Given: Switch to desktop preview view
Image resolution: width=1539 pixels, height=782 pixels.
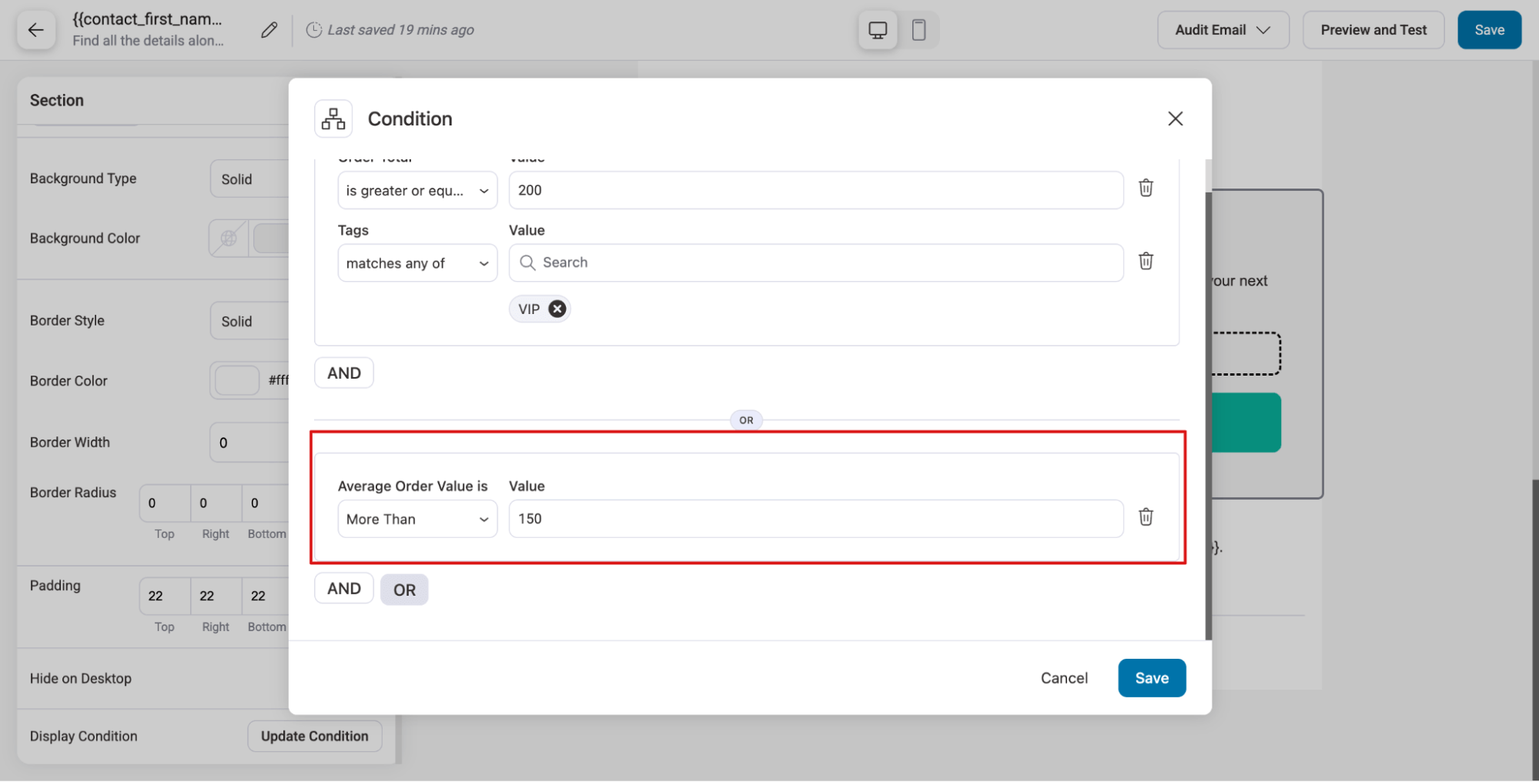Looking at the screenshot, I should (877, 30).
